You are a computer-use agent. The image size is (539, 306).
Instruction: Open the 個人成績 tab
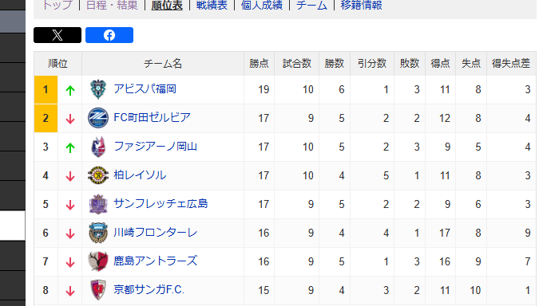click(x=262, y=5)
